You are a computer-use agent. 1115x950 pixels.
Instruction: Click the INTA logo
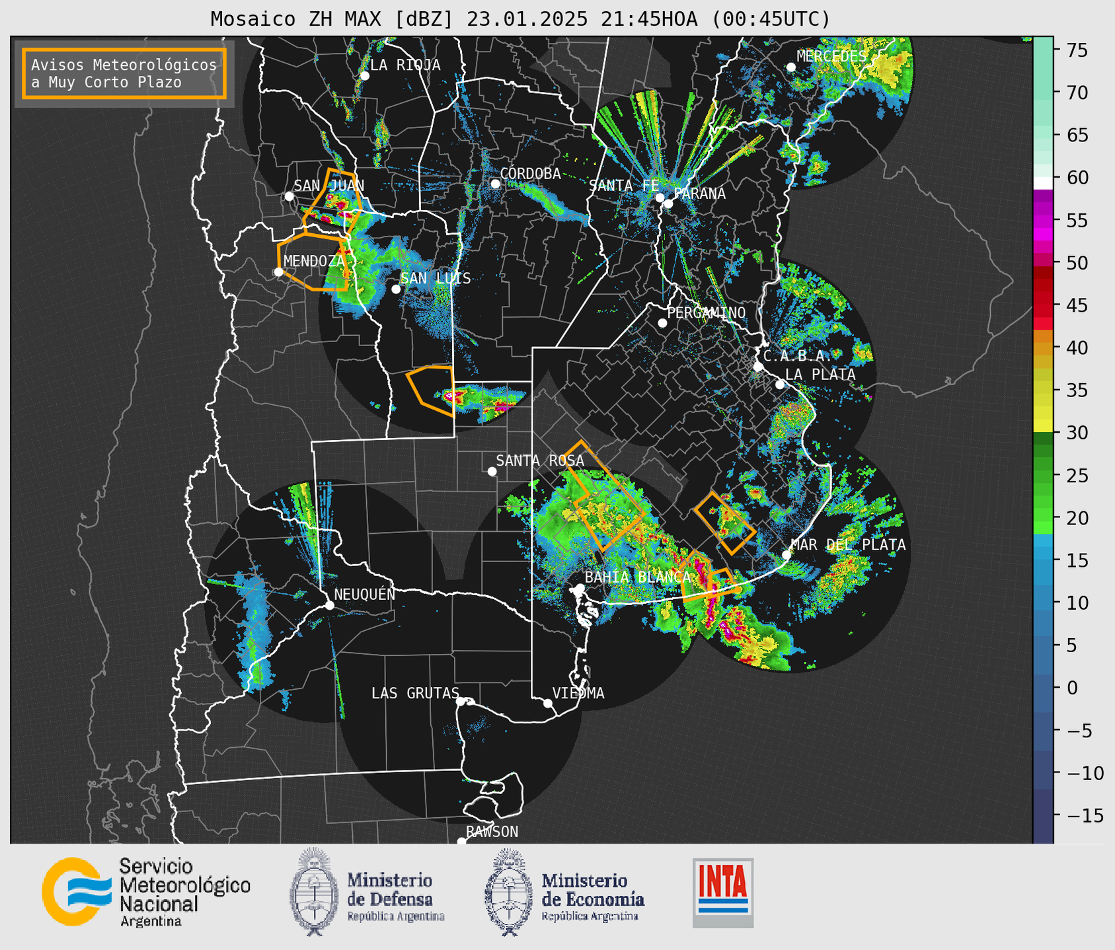pyautogui.click(x=723, y=893)
